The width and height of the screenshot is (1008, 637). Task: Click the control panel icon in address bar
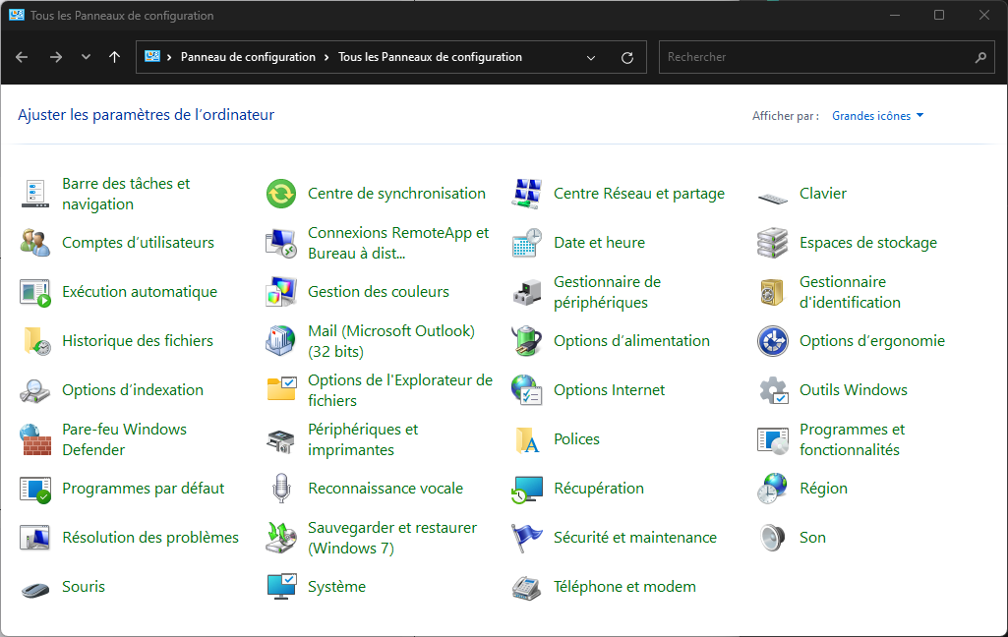coord(152,57)
